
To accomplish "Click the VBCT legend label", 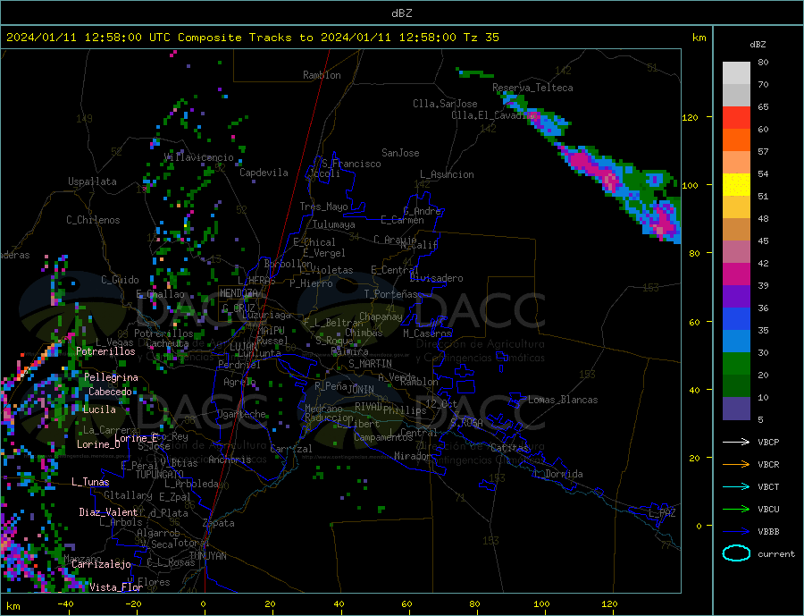I will click(x=768, y=486).
